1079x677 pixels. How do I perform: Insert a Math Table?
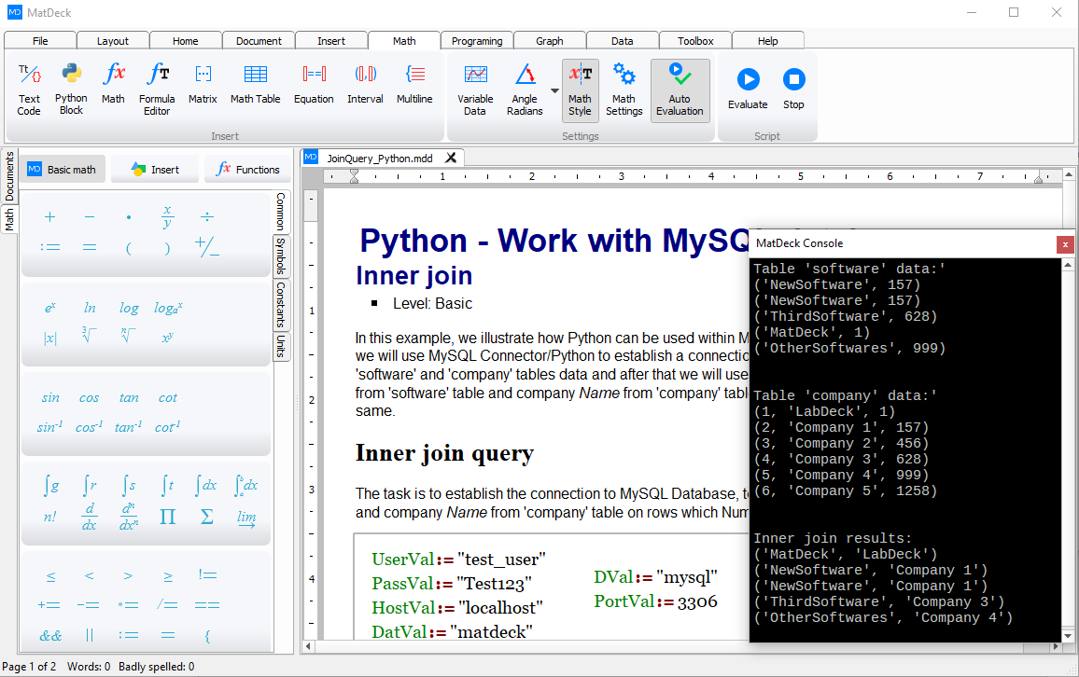[256, 84]
